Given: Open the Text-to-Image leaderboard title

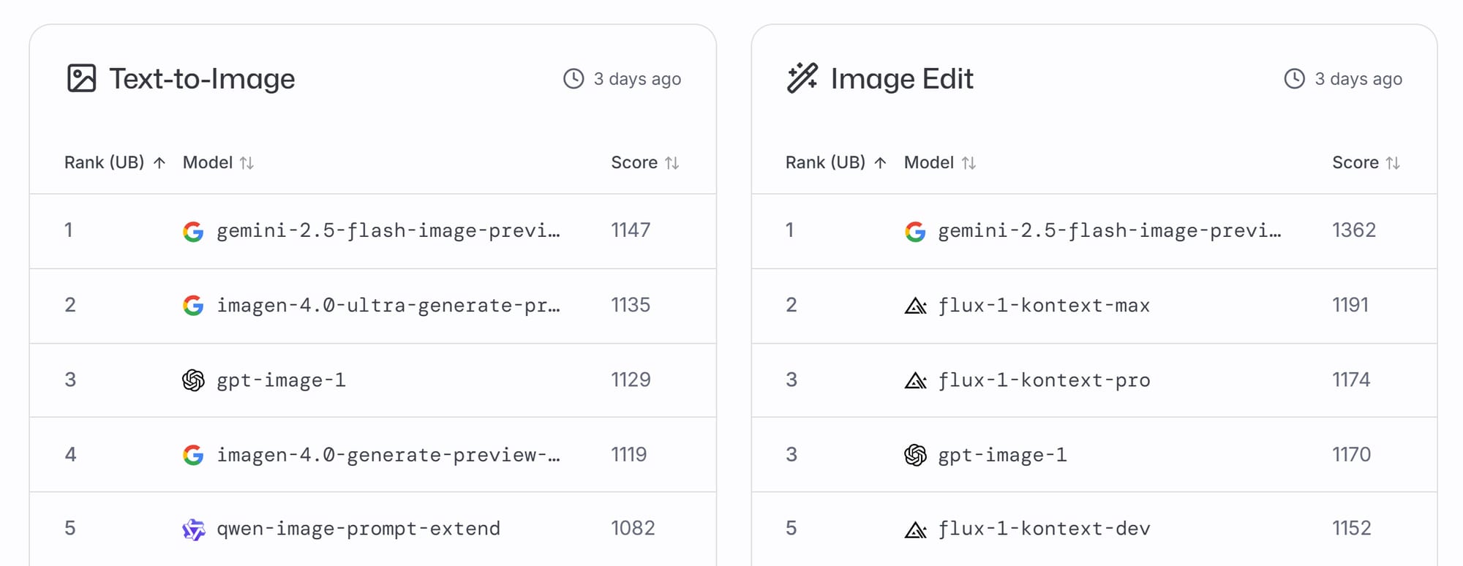Looking at the screenshot, I should coord(202,79).
